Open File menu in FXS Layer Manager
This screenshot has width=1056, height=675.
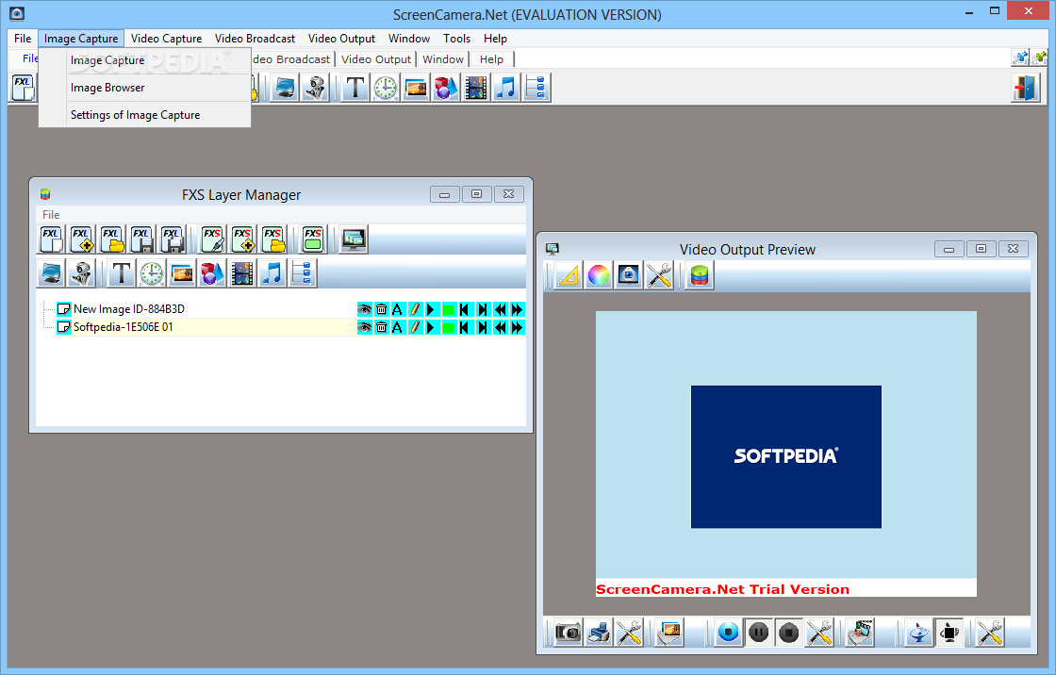pyautogui.click(x=51, y=214)
